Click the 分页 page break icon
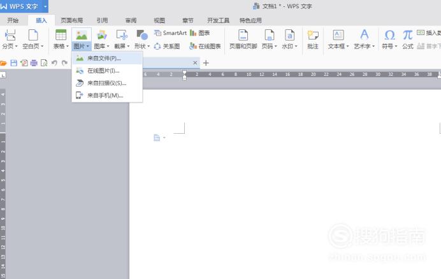The height and width of the screenshot is (279, 441). (10, 35)
